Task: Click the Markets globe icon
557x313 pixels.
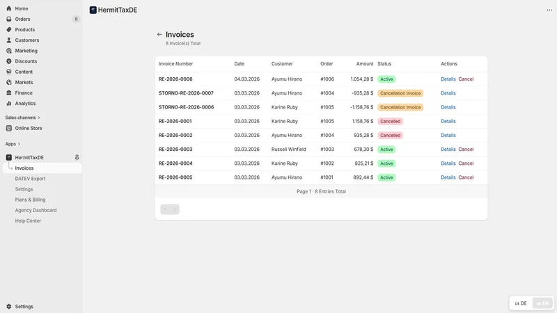Action: tap(9, 82)
